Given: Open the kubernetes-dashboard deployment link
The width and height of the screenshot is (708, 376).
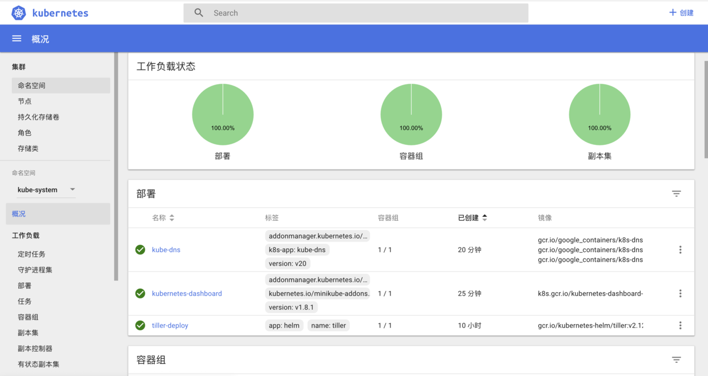Looking at the screenshot, I should click(187, 293).
